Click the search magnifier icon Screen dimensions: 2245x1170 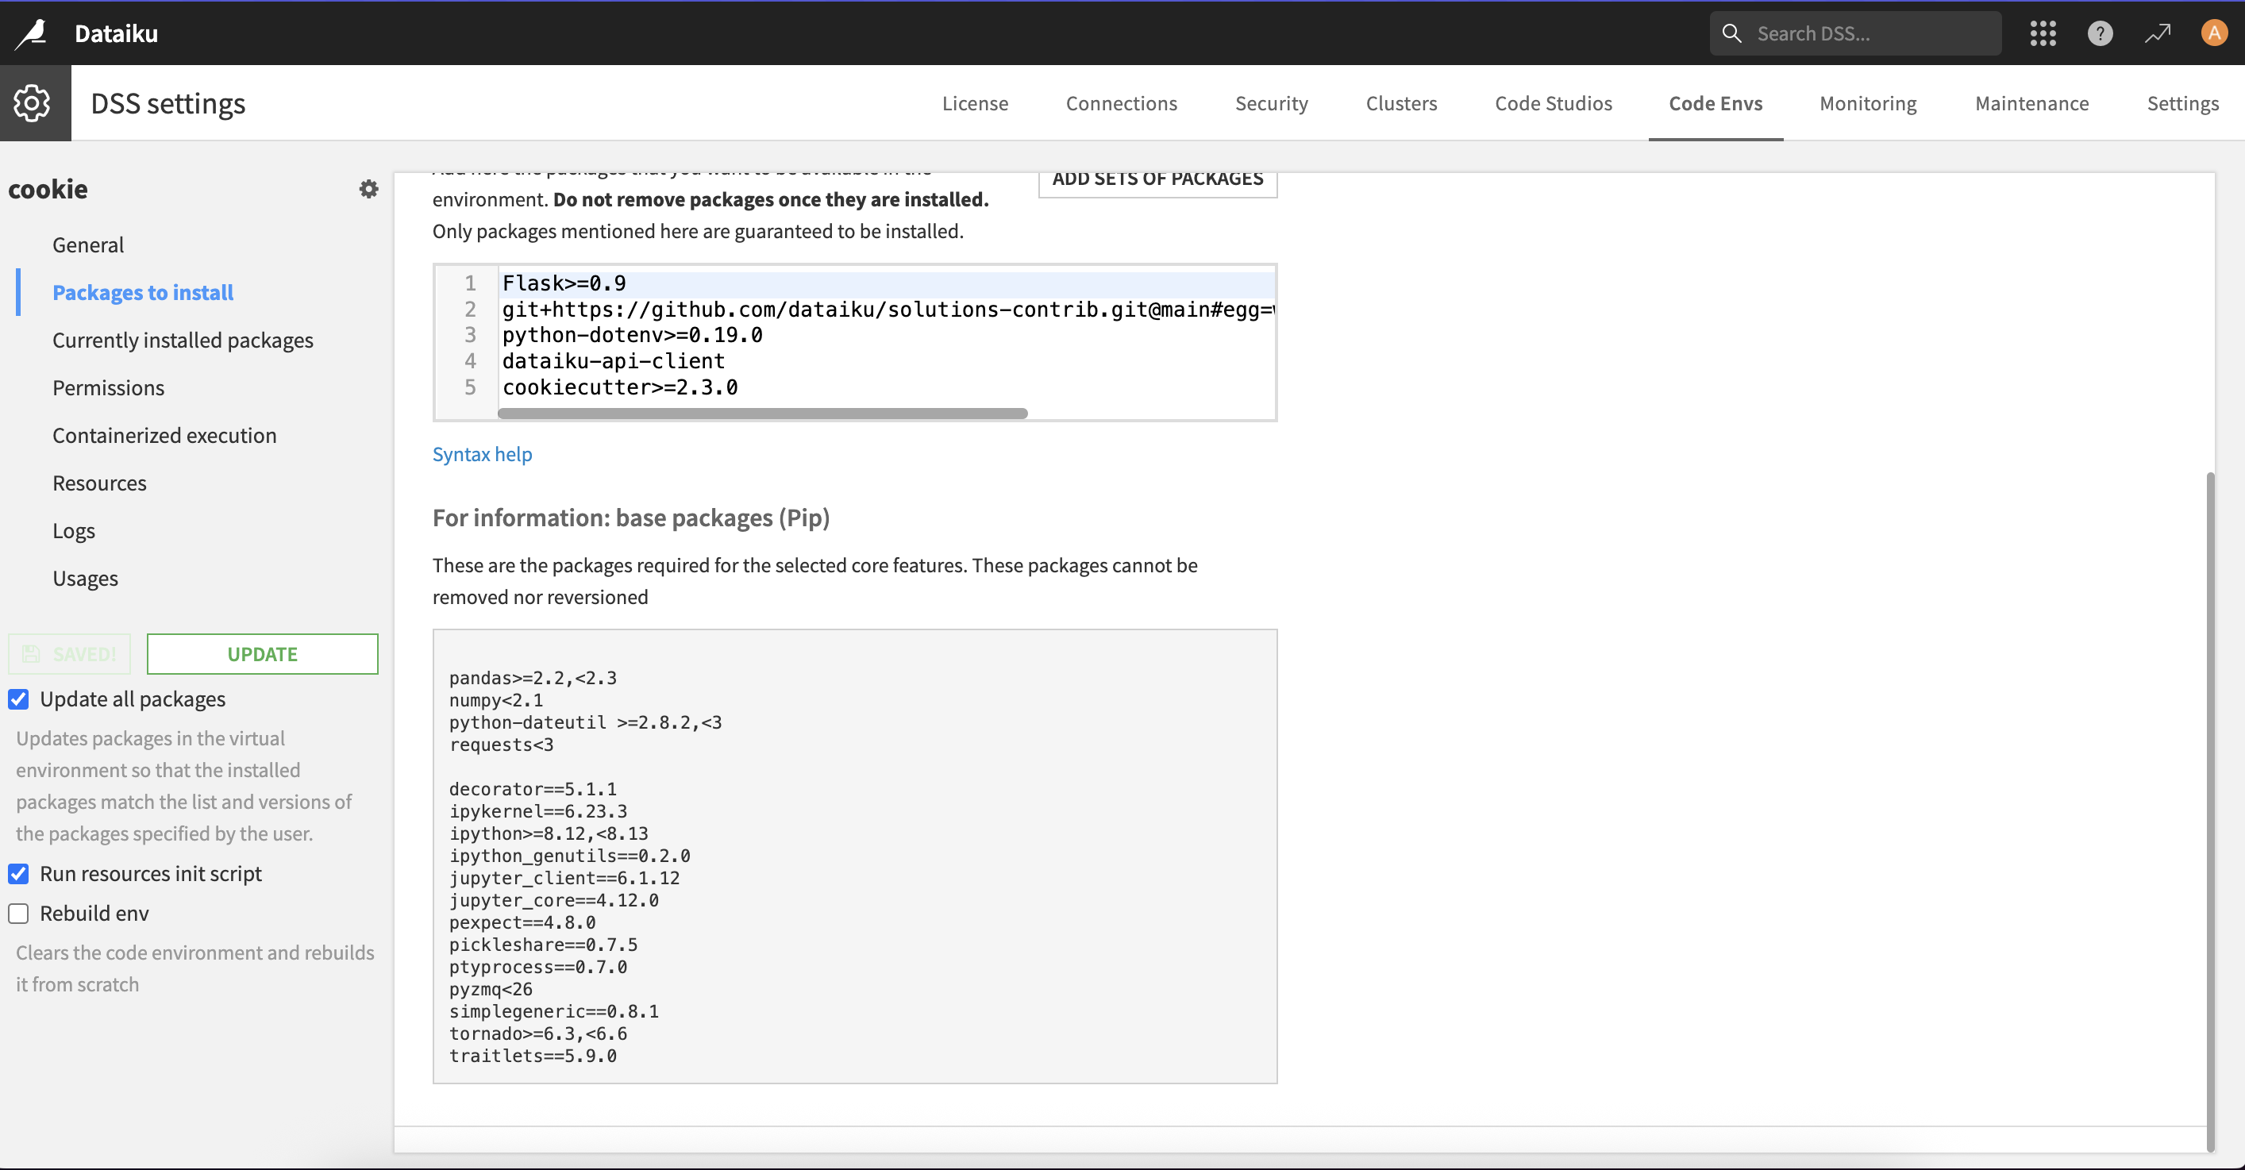point(1731,33)
